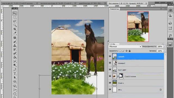Viewport: 174px width, 98px height.
Task: Click the layer mask thumbnail of Слой 0 копия
Action: tap(121, 76)
